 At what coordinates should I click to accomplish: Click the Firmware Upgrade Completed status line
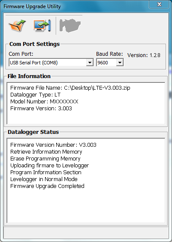(47, 186)
